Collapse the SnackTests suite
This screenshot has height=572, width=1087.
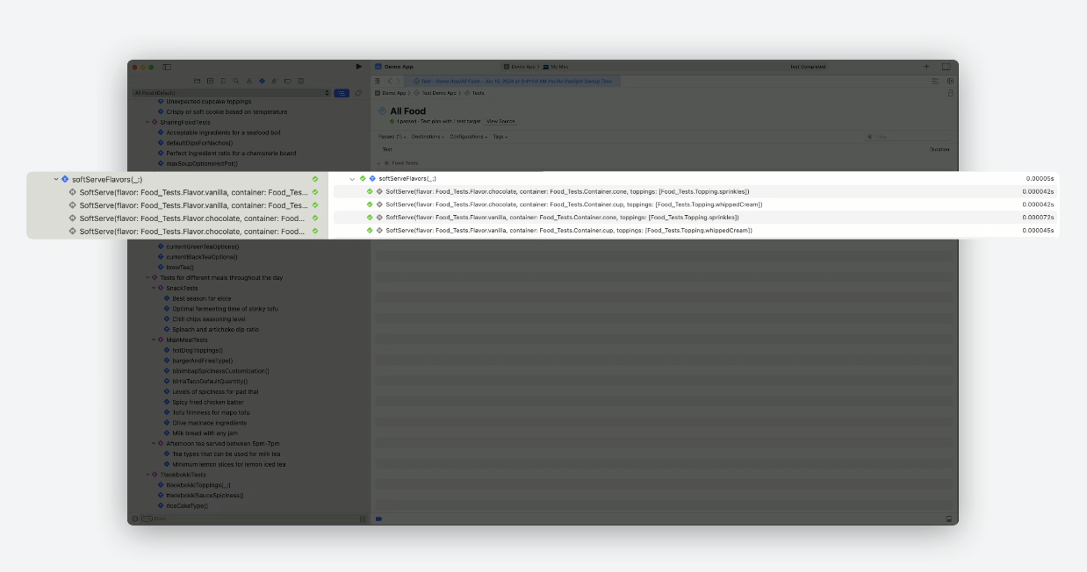(x=154, y=288)
